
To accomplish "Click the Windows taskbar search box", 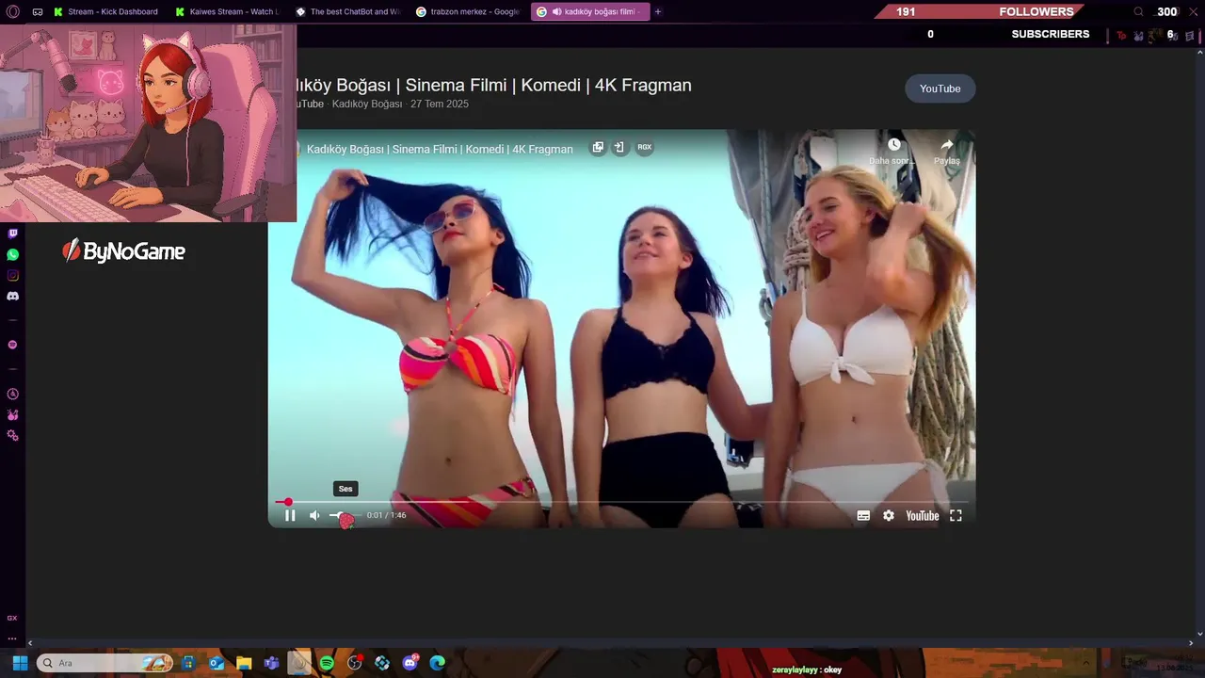I will [x=104, y=663].
